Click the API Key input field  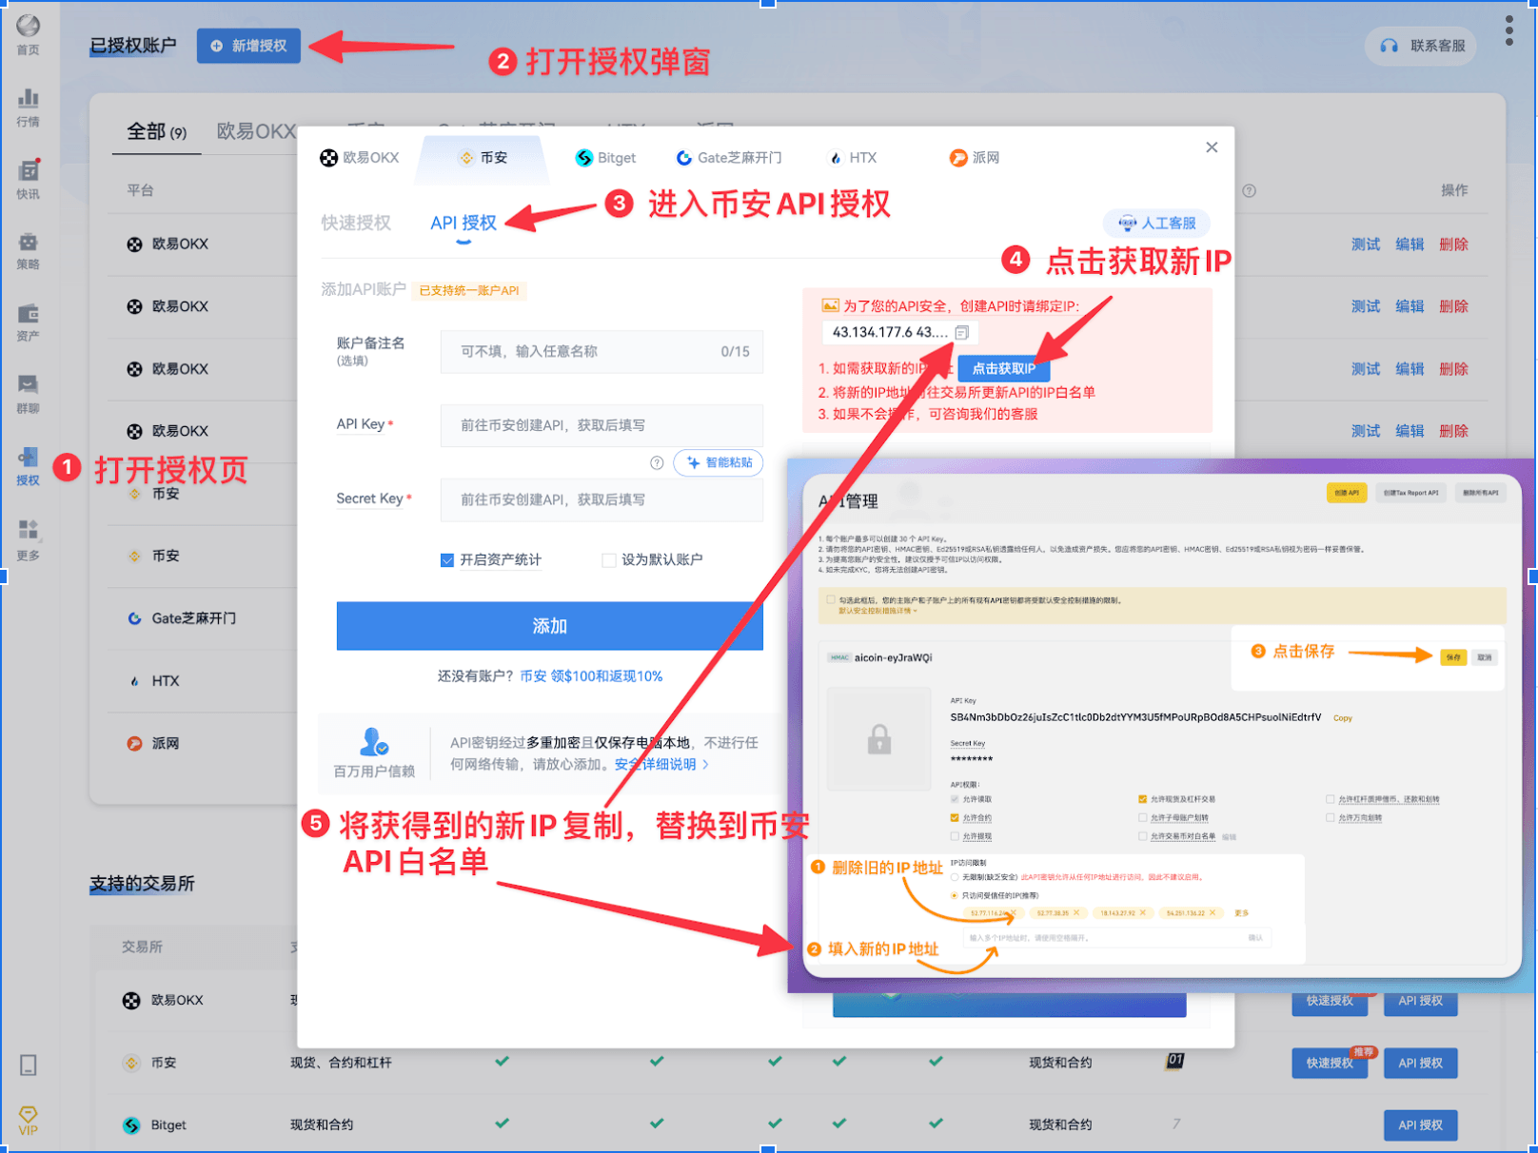(x=601, y=425)
